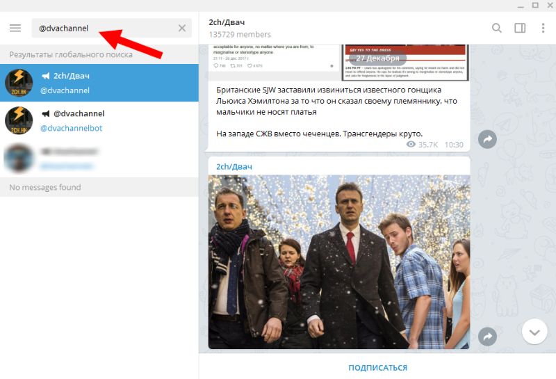Open the photo of men walking in snow
This screenshot has width=556, height=379.
(339, 262)
